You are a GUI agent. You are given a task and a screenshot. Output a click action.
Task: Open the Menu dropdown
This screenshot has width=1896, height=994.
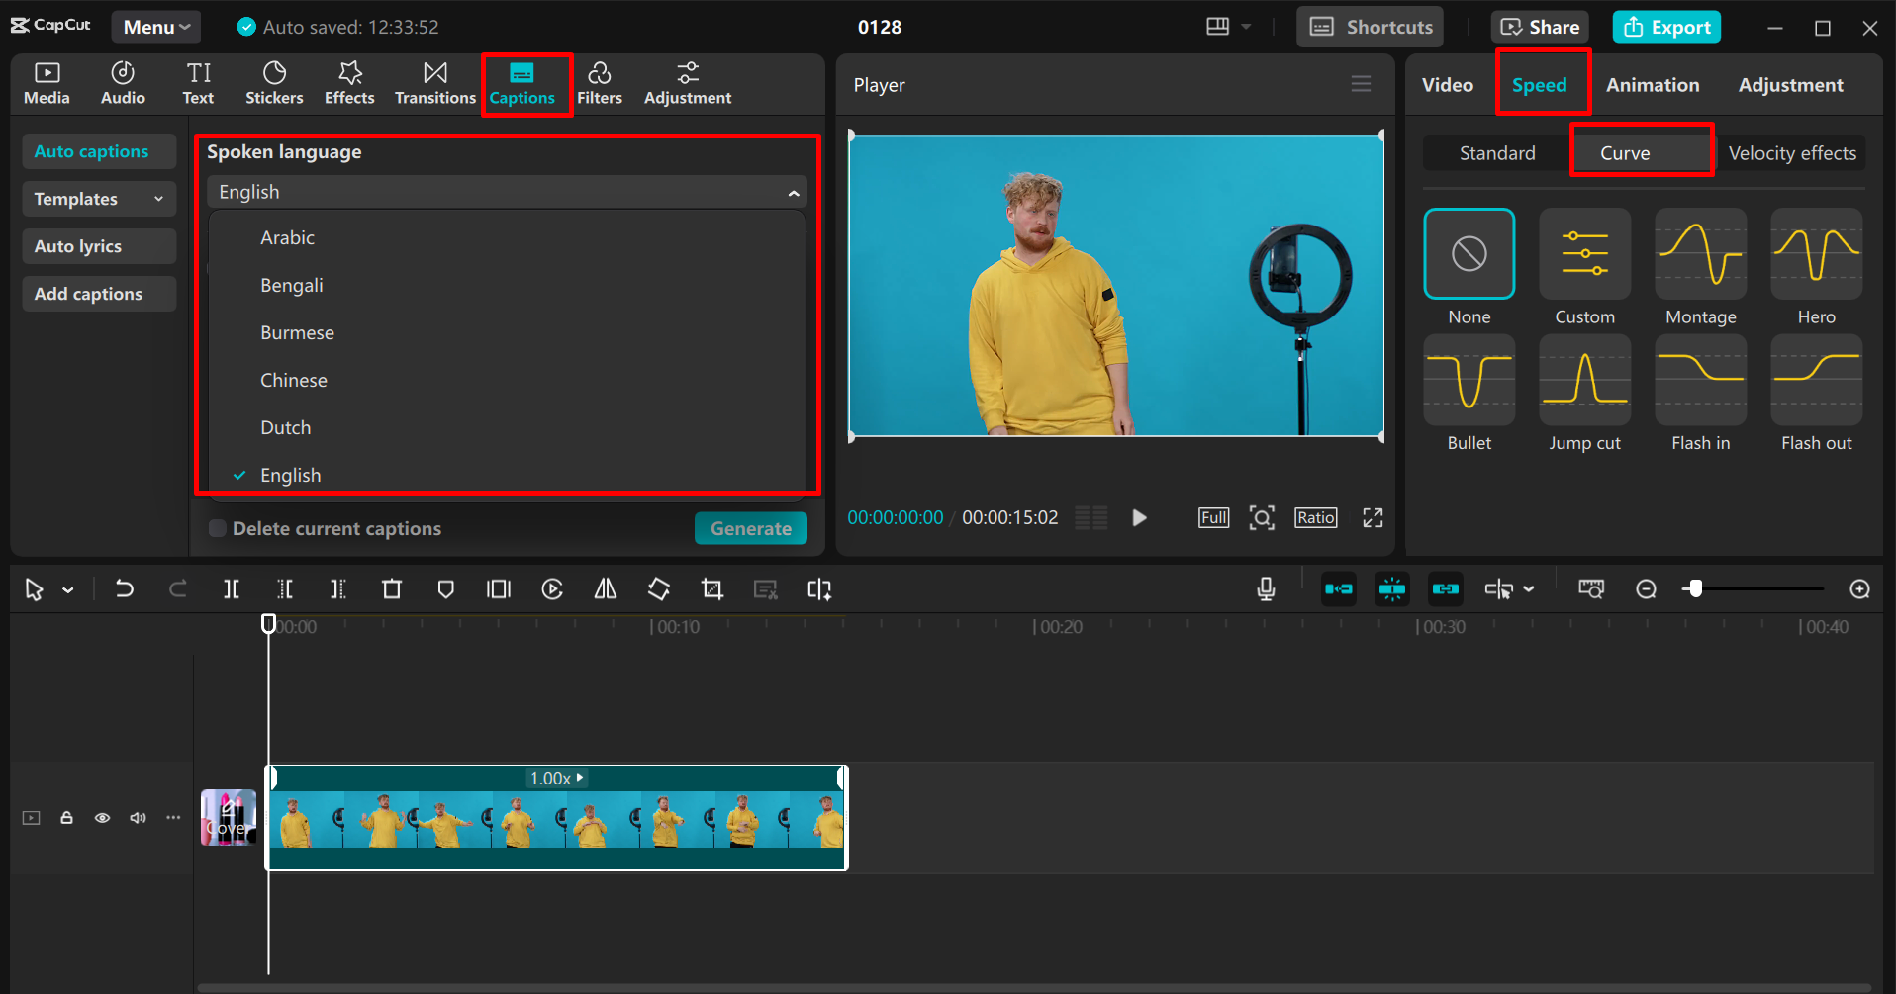[155, 27]
